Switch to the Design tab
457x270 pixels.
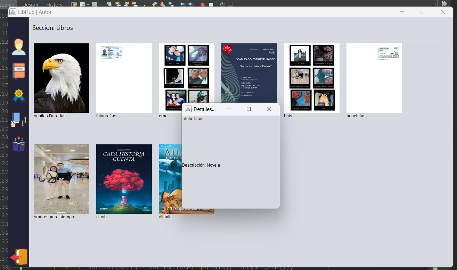[x=30, y=5]
